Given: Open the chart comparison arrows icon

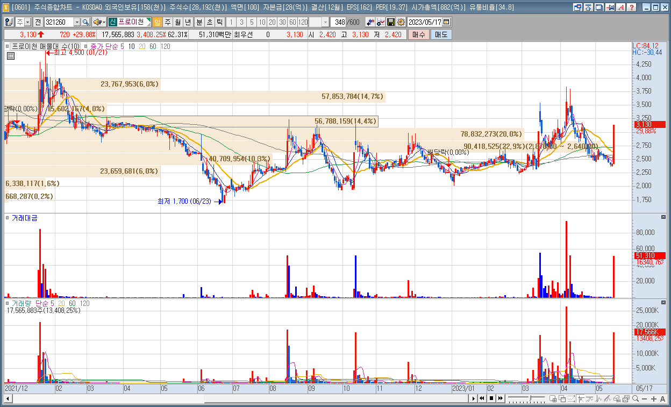Looking at the screenshot, I should tap(370, 22).
